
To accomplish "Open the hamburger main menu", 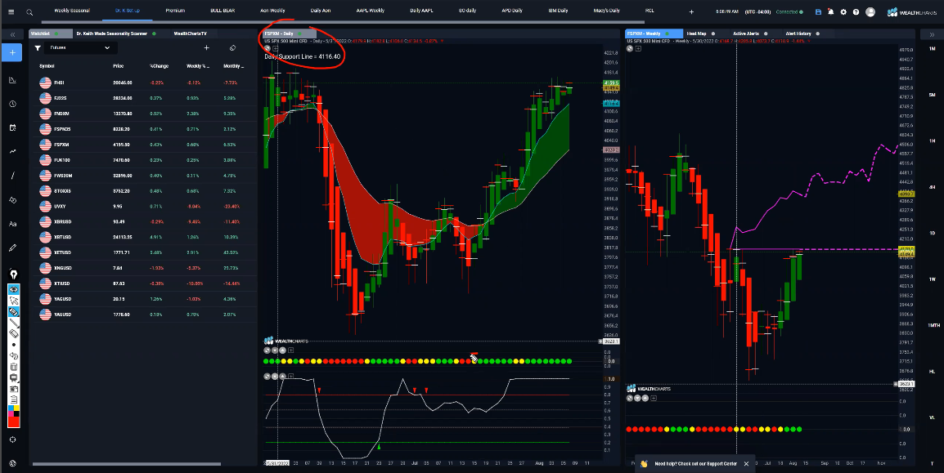I will point(11,11).
